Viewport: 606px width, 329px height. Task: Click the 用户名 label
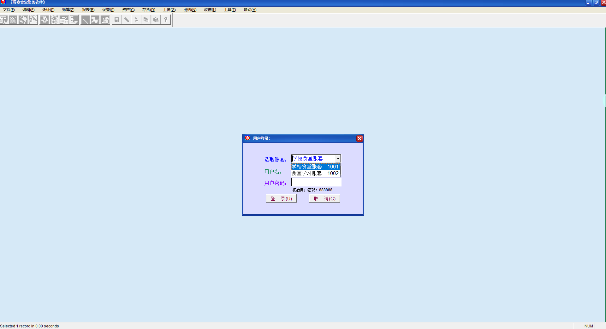(273, 172)
